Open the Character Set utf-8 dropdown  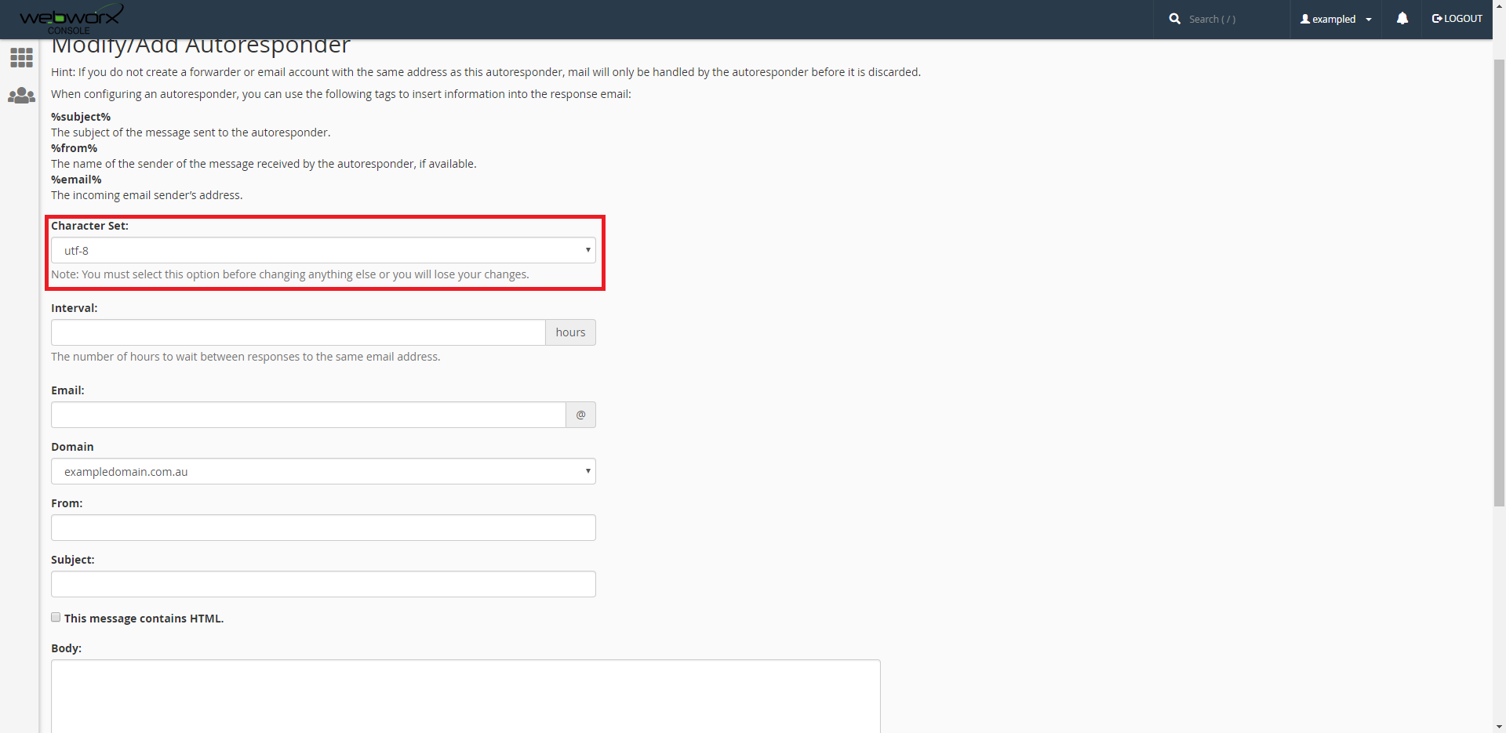tap(323, 251)
